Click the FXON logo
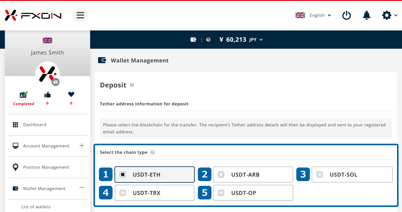 33,15
